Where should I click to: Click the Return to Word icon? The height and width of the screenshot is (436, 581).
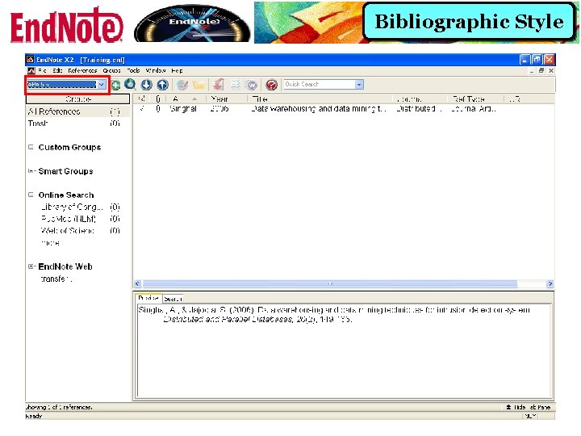pos(252,85)
